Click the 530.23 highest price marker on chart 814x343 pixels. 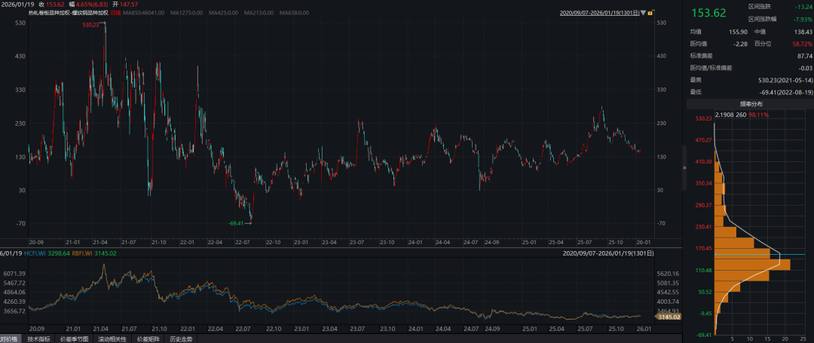(x=92, y=25)
